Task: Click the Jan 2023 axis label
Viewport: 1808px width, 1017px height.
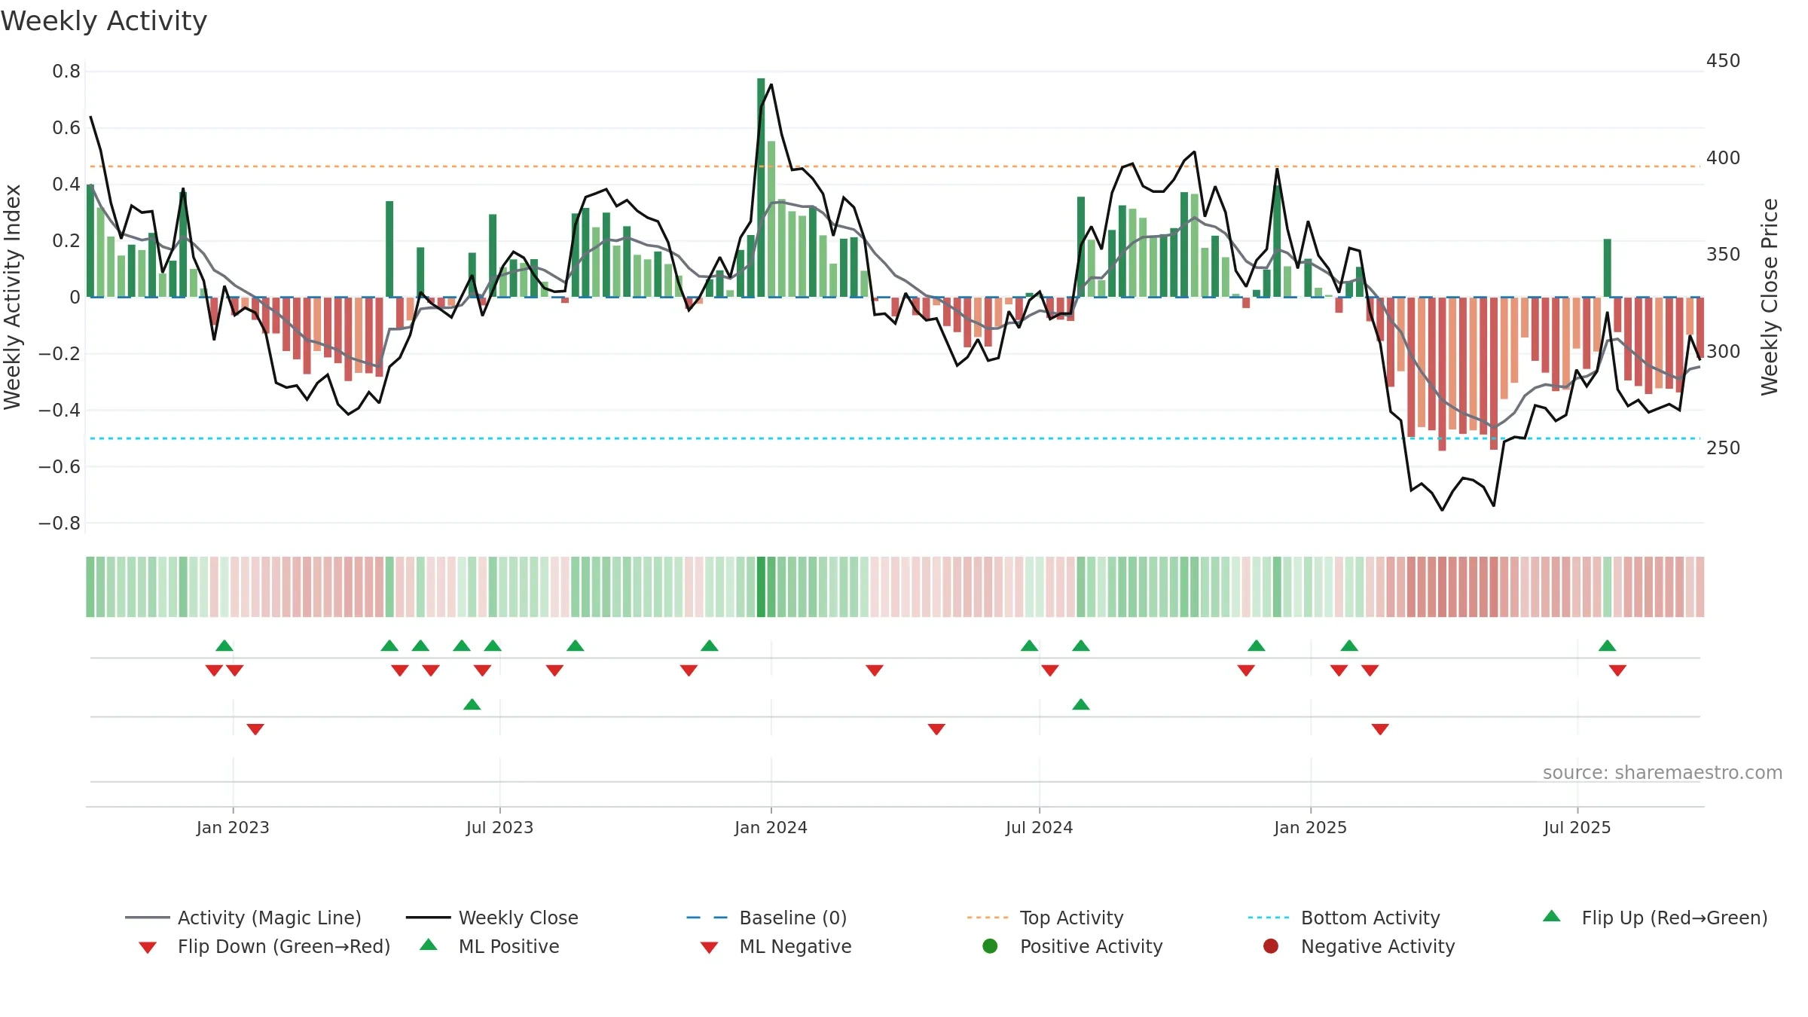Action: 233,827
